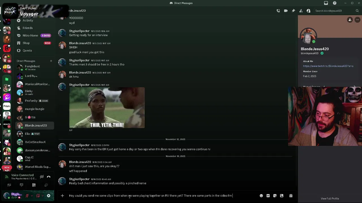
Task: Send a gift icon in message bar
Action: tap(291, 196)
